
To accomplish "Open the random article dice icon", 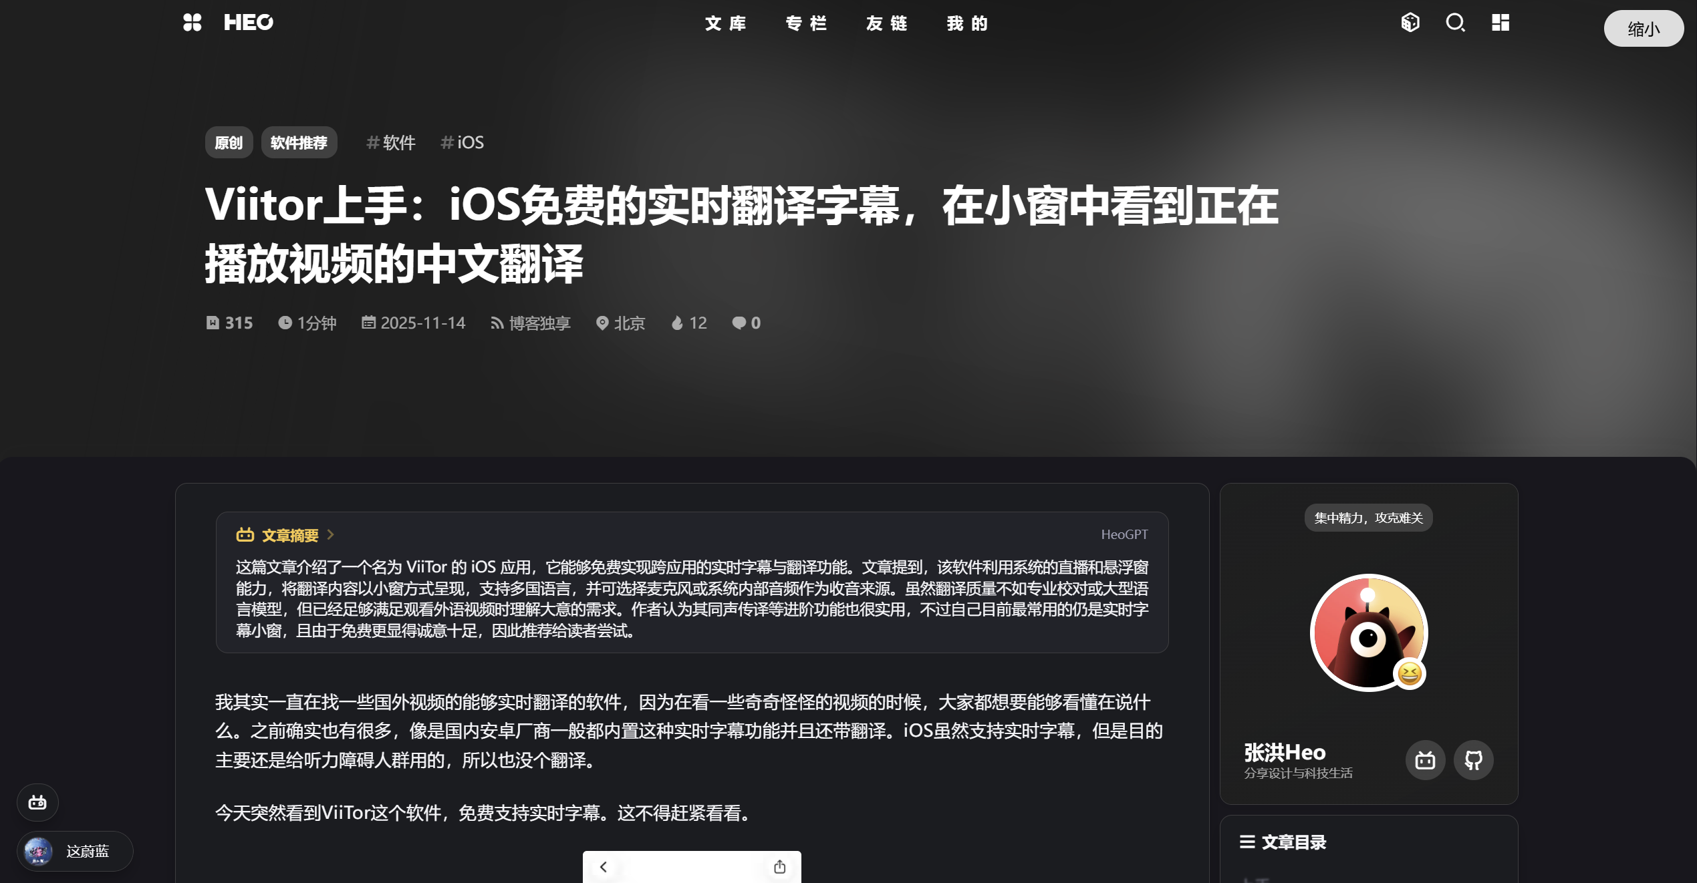I will tap(1410, 23).
